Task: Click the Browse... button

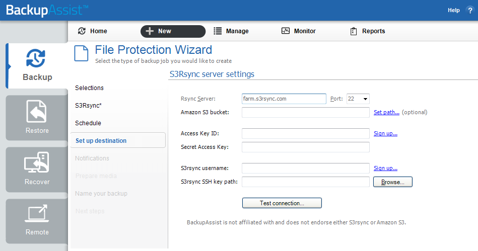Action: pyautogui.click(x=393, y=182)
